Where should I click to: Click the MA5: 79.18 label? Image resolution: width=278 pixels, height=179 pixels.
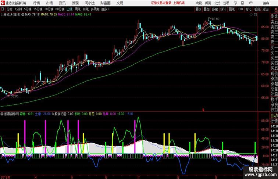[x=32, y=15]
